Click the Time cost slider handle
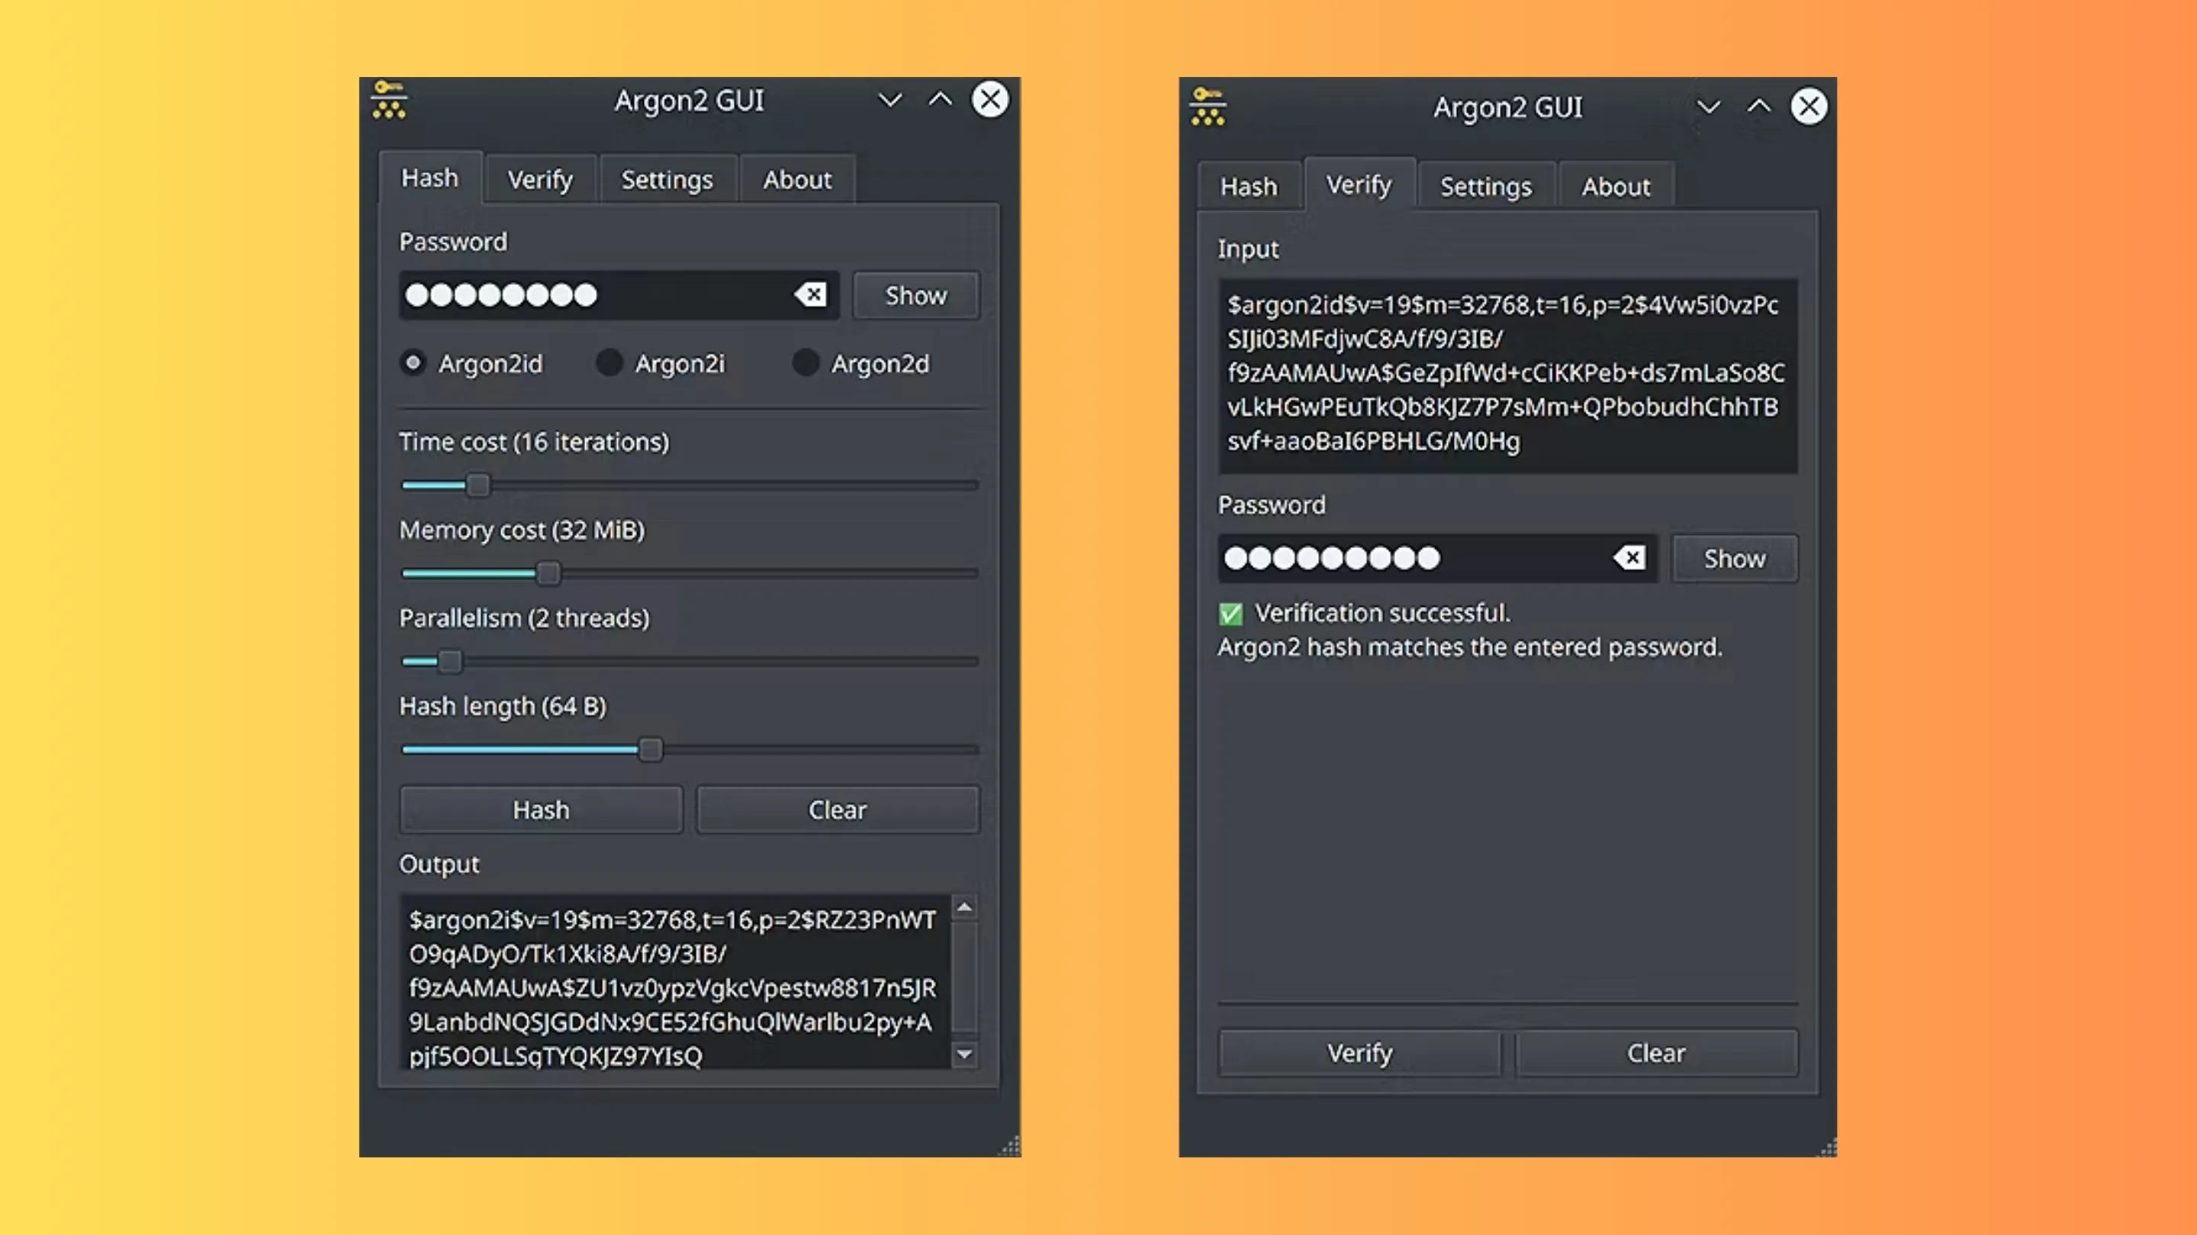Screen dimensions: 2197x1235 (478, 485)
